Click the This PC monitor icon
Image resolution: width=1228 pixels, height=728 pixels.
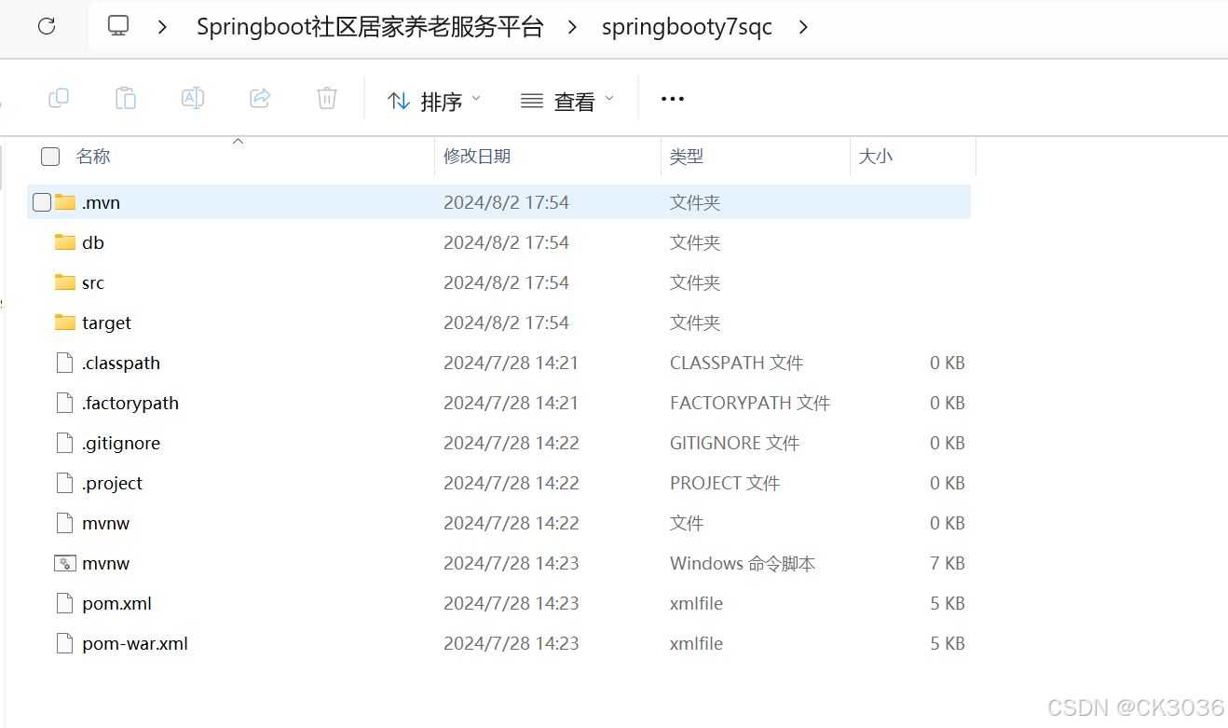coord(118,26)
